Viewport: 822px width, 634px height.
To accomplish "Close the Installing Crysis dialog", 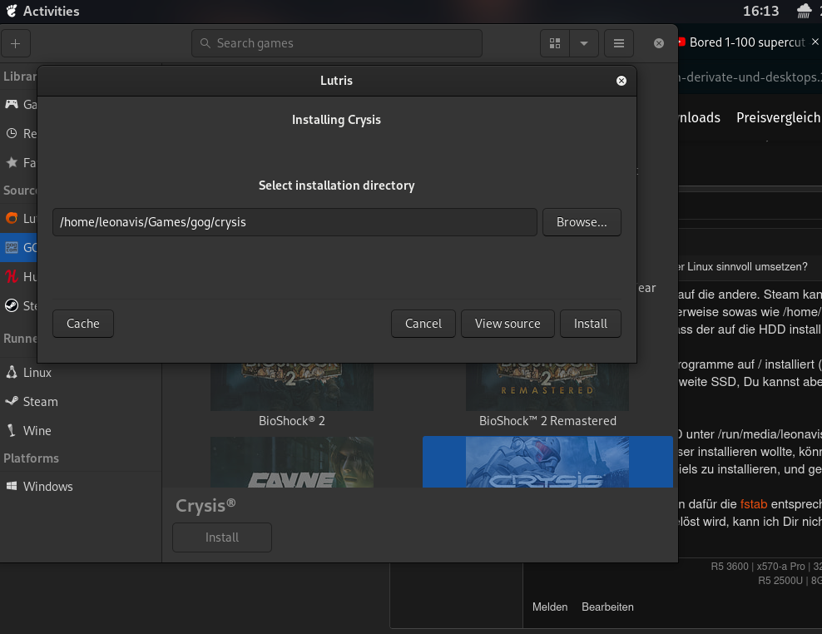I will click(x=621, y=81).
